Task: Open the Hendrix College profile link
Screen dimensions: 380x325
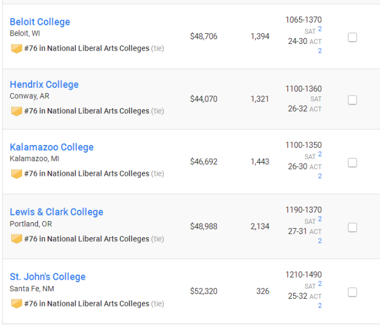Action: point(45,84)
